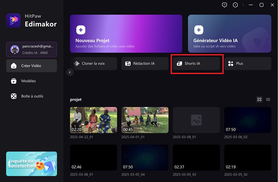Image resolution: width=278 pixels, height=182 pixels.
Task: Click the plus icon on Nouveau Projet
Action: 81,29
